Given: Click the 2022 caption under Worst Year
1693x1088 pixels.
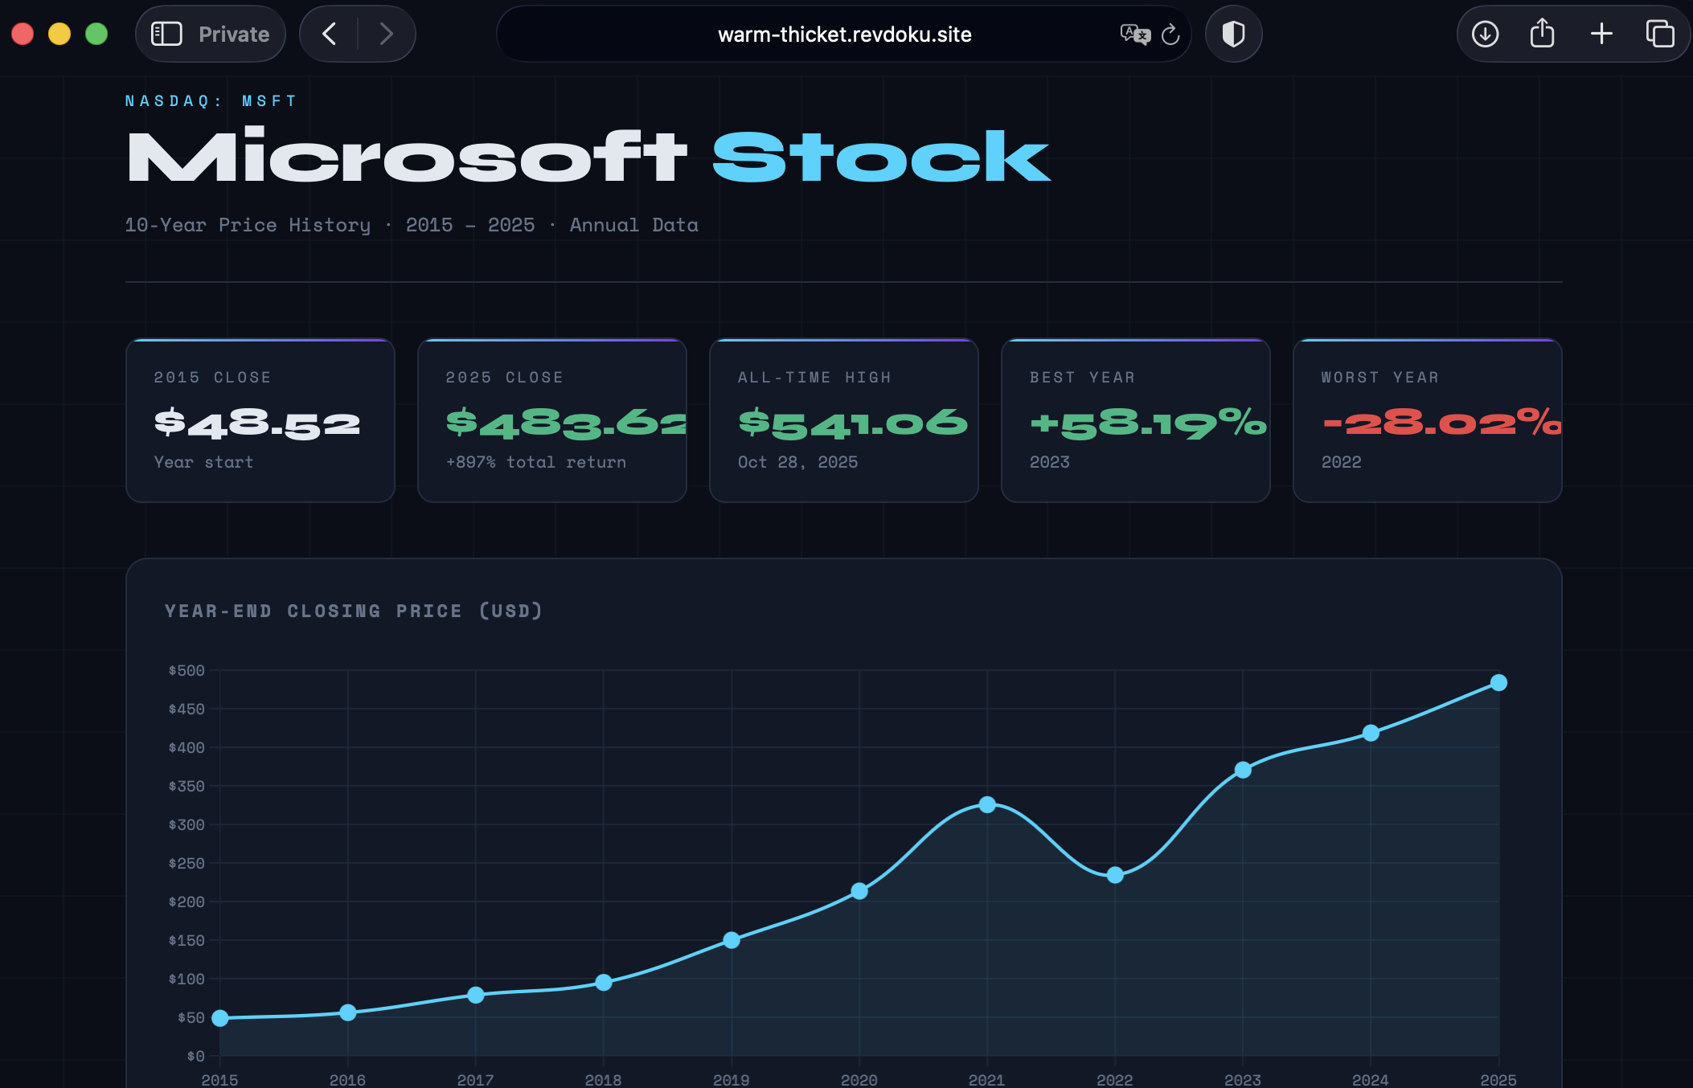Looking at the screenshot, I should click(x=1342, y=462).
